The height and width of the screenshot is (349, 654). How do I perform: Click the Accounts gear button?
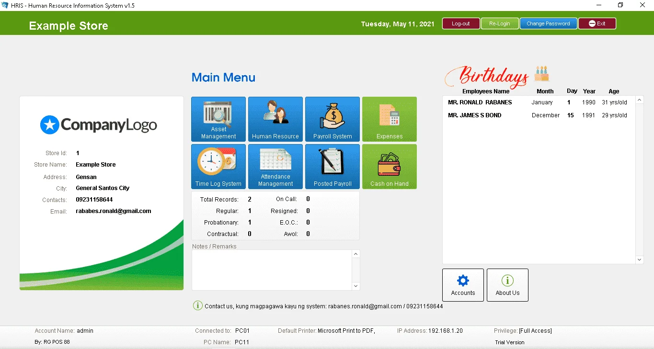click(463, 285)
